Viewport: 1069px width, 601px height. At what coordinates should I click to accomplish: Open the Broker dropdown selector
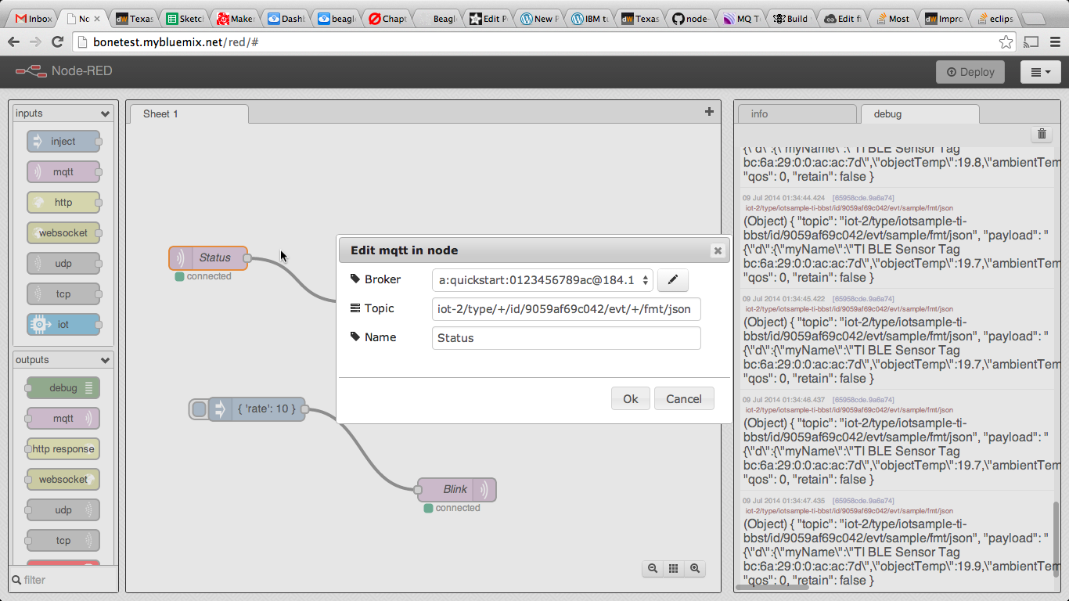tap(542, 279)
